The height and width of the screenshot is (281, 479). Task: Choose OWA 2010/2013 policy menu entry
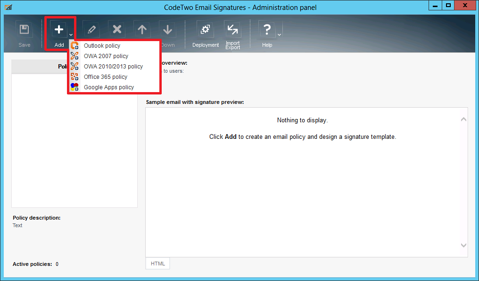coord(114,67)
